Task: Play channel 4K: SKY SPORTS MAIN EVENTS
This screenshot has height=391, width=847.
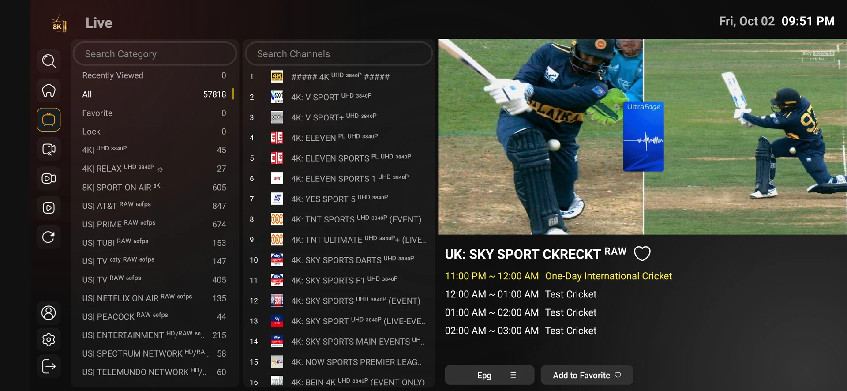Action: pyautogui.click(x=338, y=342)
